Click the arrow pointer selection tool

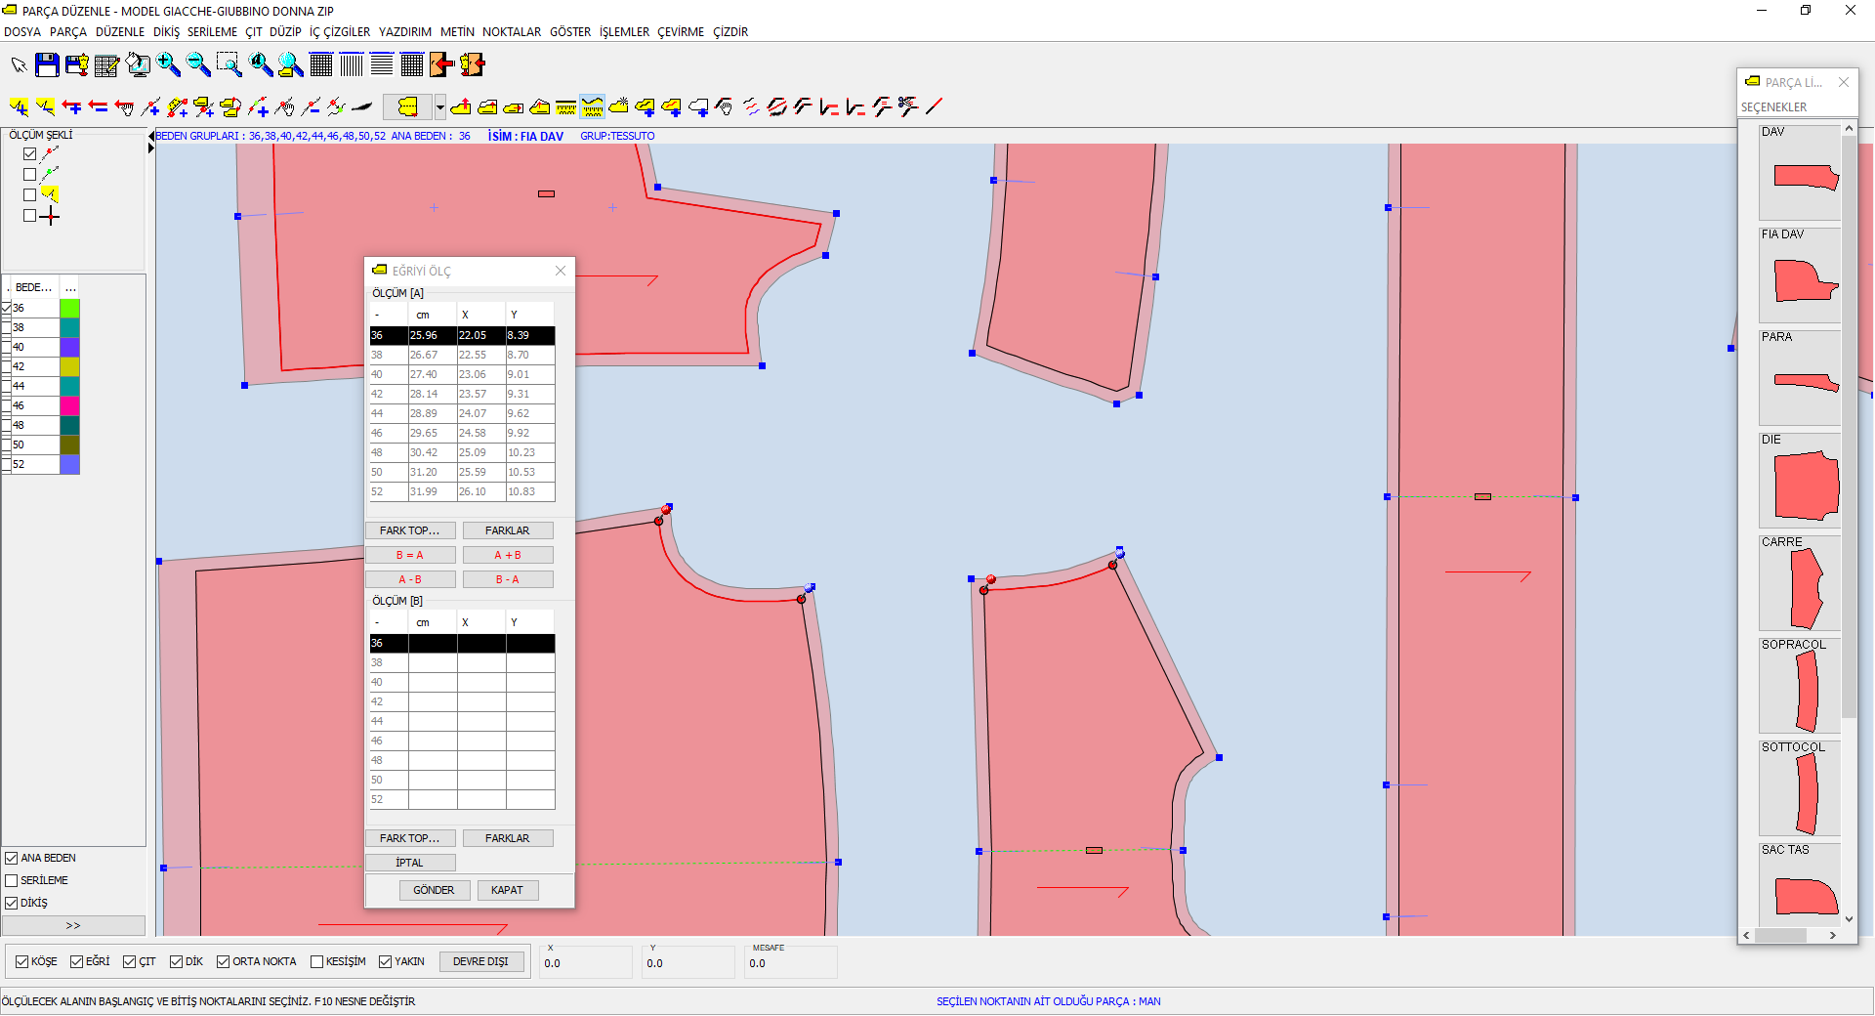click(x=19, y=65)
